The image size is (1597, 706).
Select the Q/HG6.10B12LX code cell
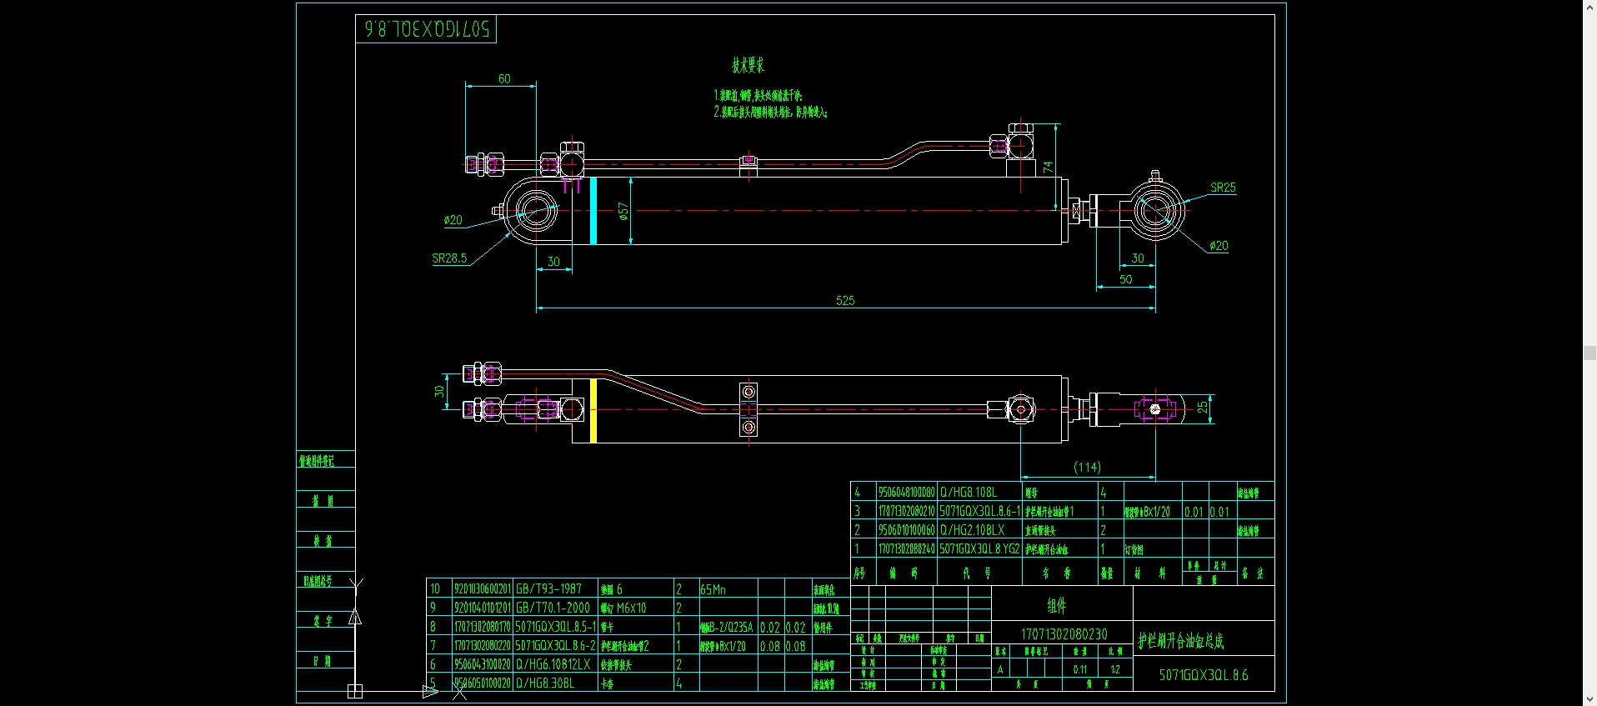[x=555, y=664]
